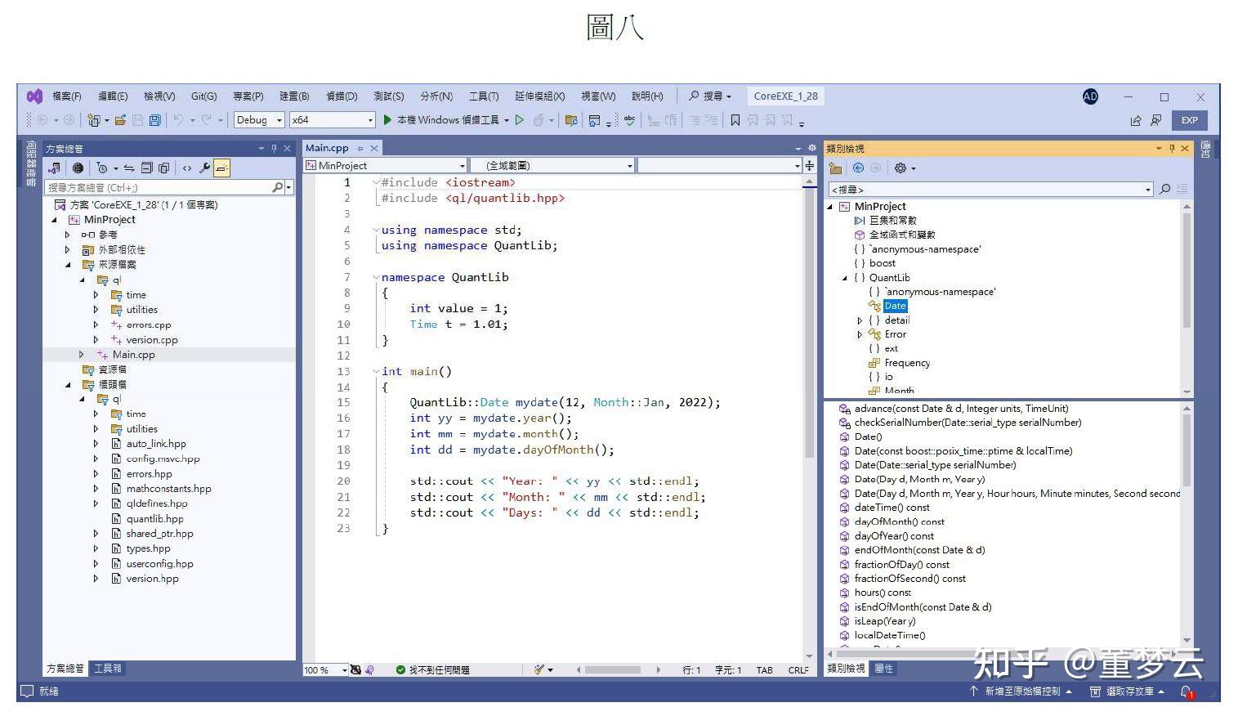Open the 100% zoom level selector
The image size is (1238, 716).
point(324,669)
